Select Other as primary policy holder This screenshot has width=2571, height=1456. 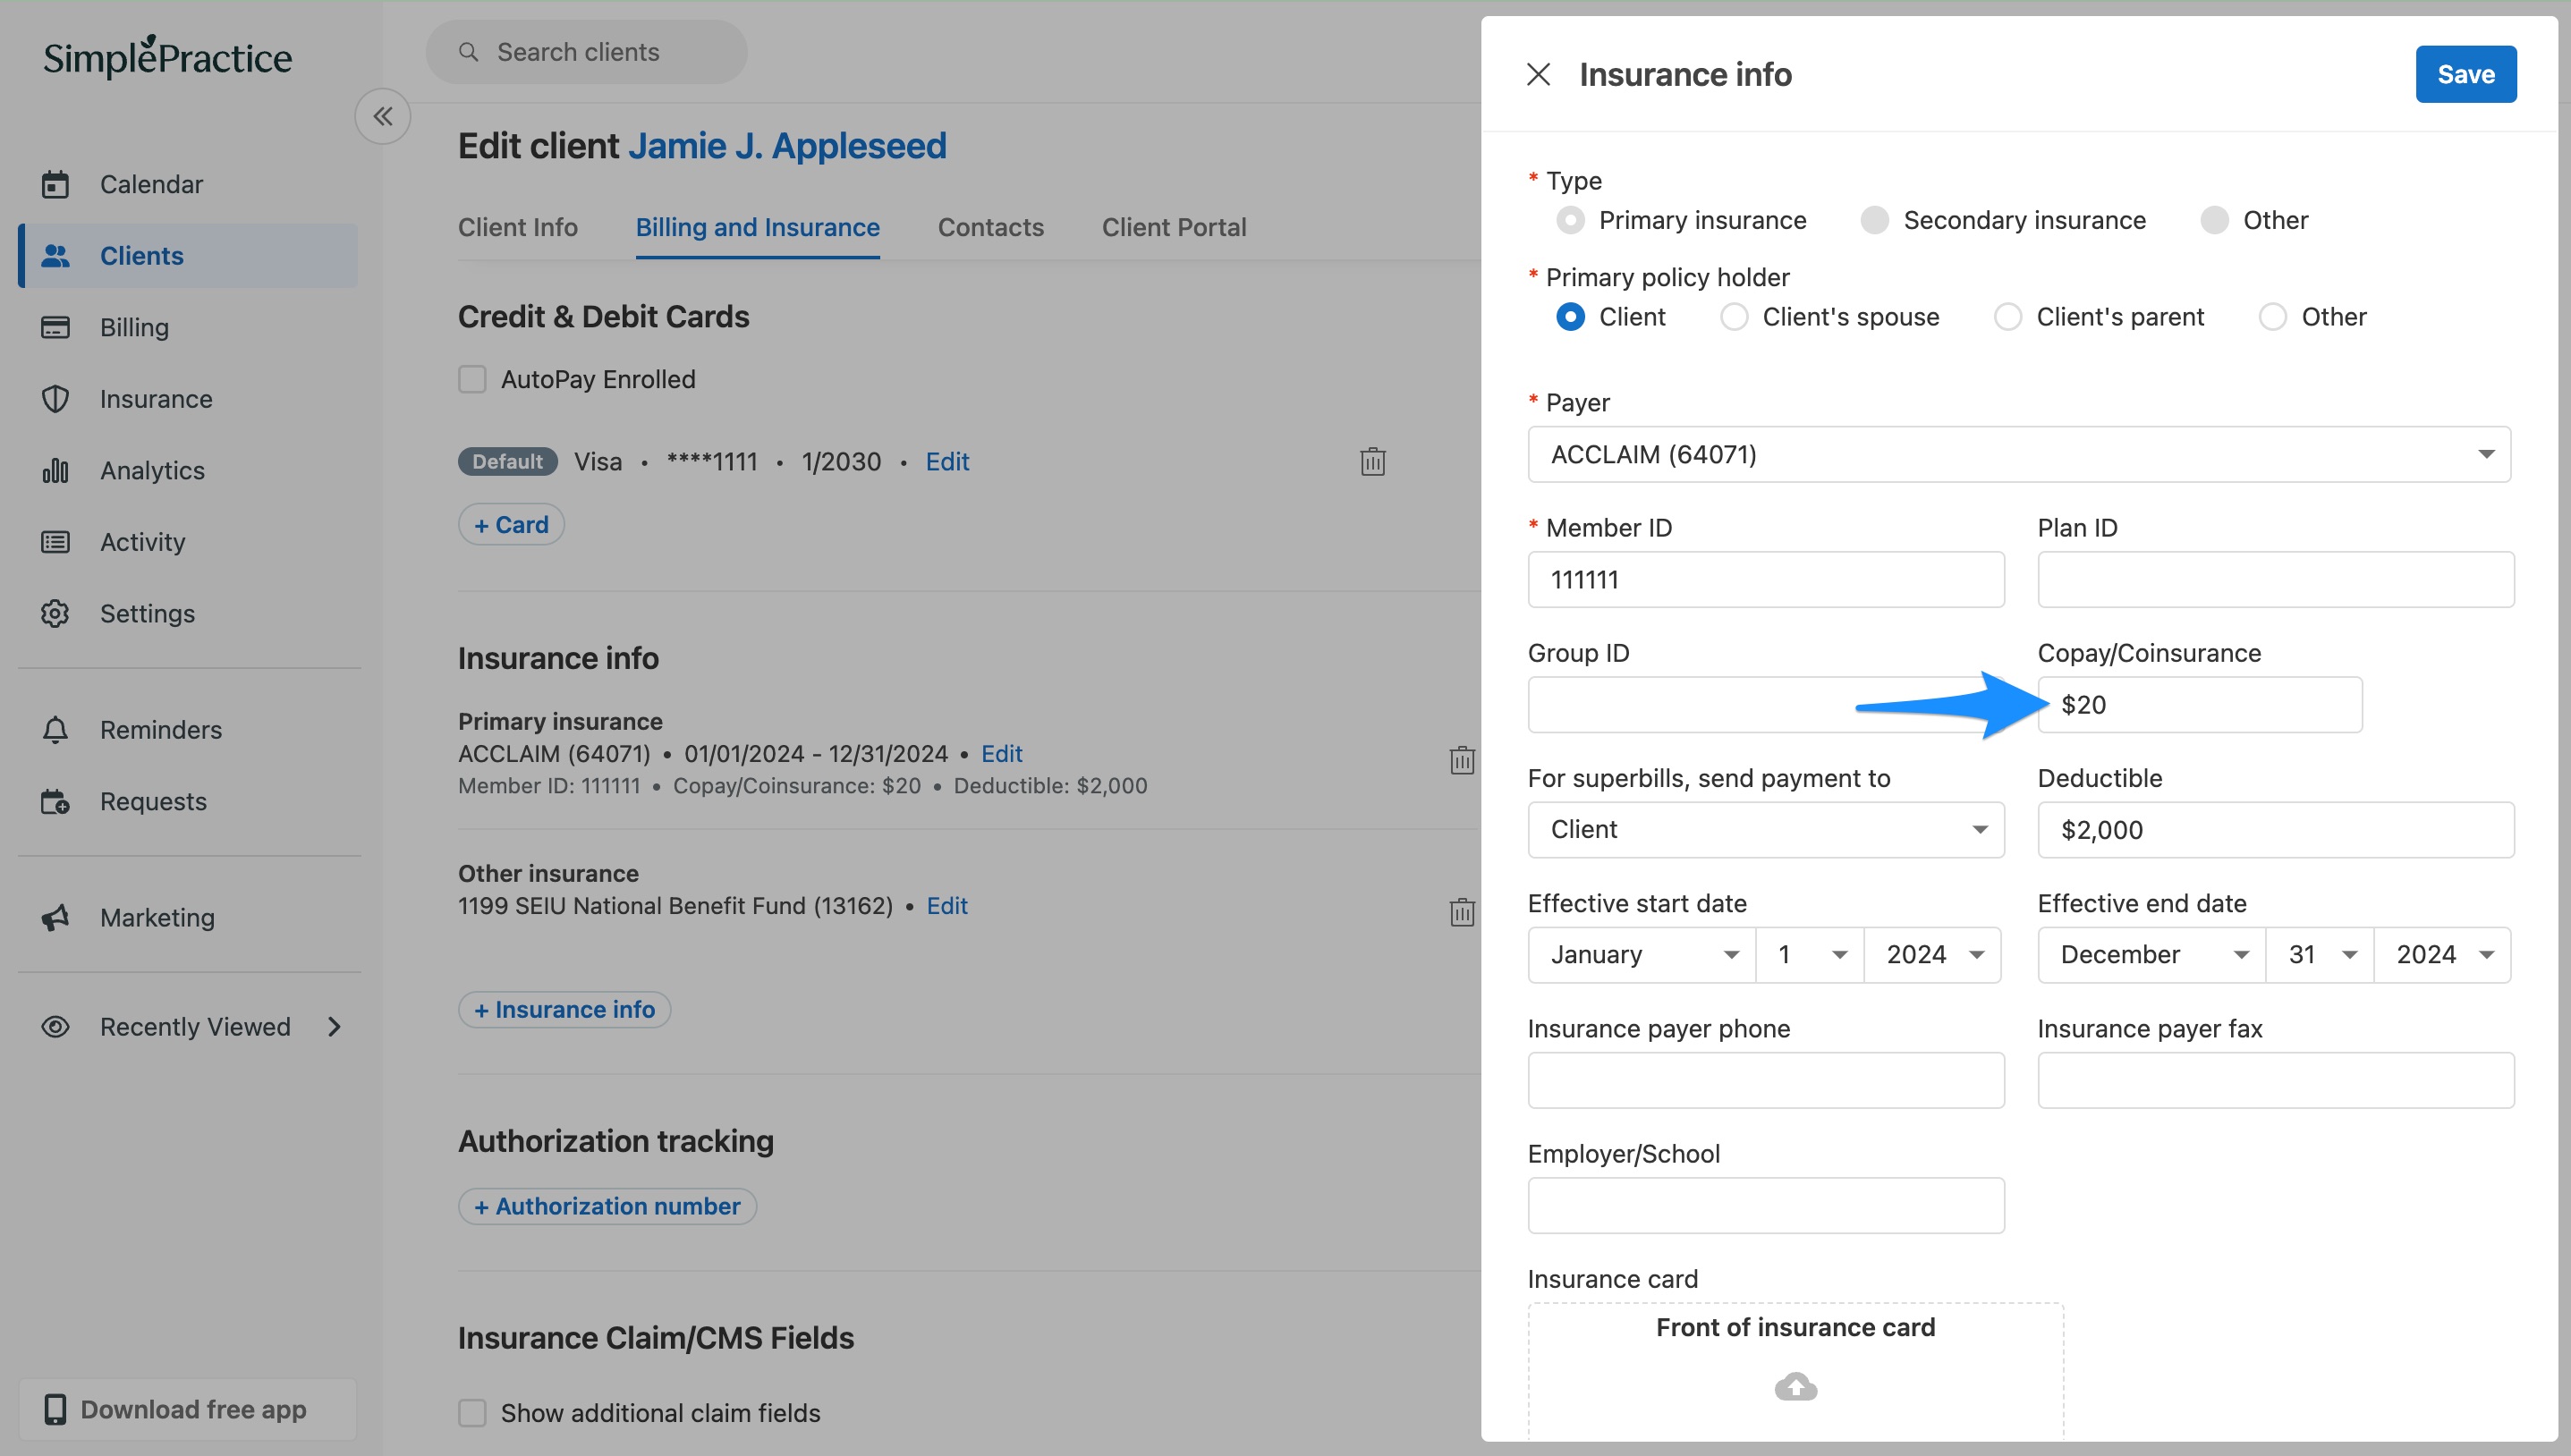coord(2273,317)
